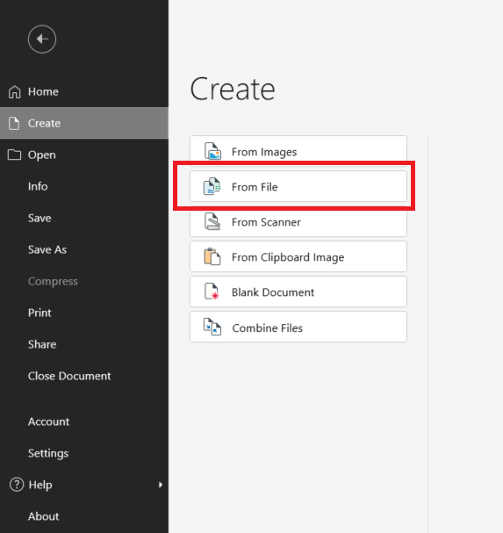The width and height of the screenshot is (503, 533).
Task: Click the Help question mark icon
Action: pos(17,485)
